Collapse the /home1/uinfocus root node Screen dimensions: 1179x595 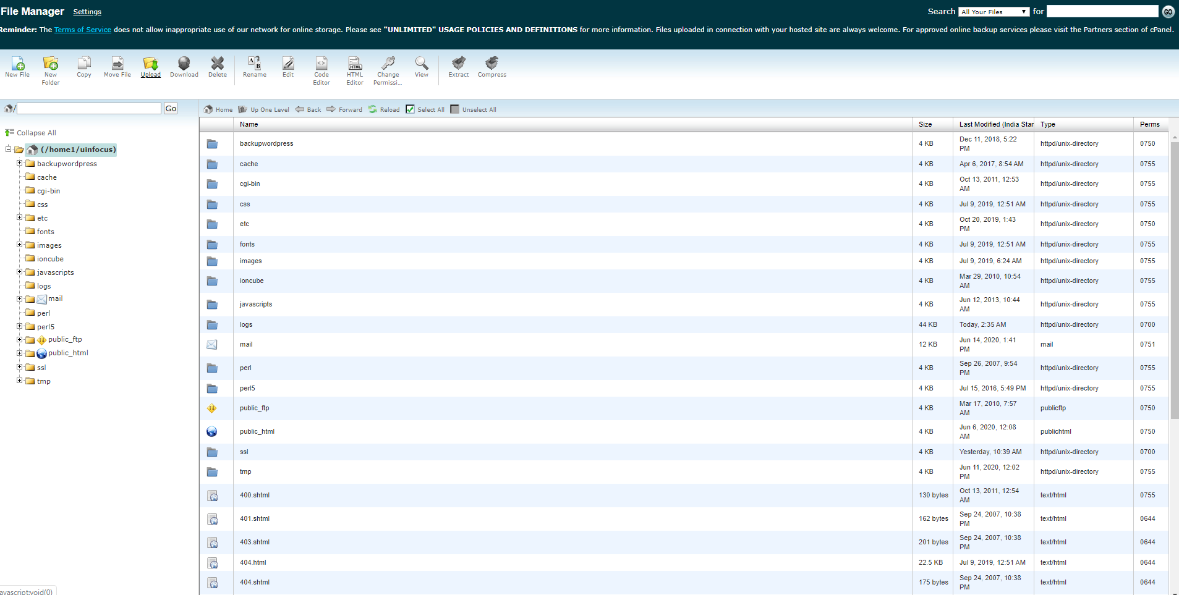point(9,149)
